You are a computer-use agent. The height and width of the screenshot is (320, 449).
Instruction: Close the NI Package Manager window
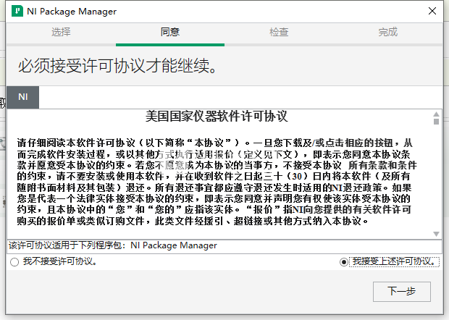pos(432,11)
